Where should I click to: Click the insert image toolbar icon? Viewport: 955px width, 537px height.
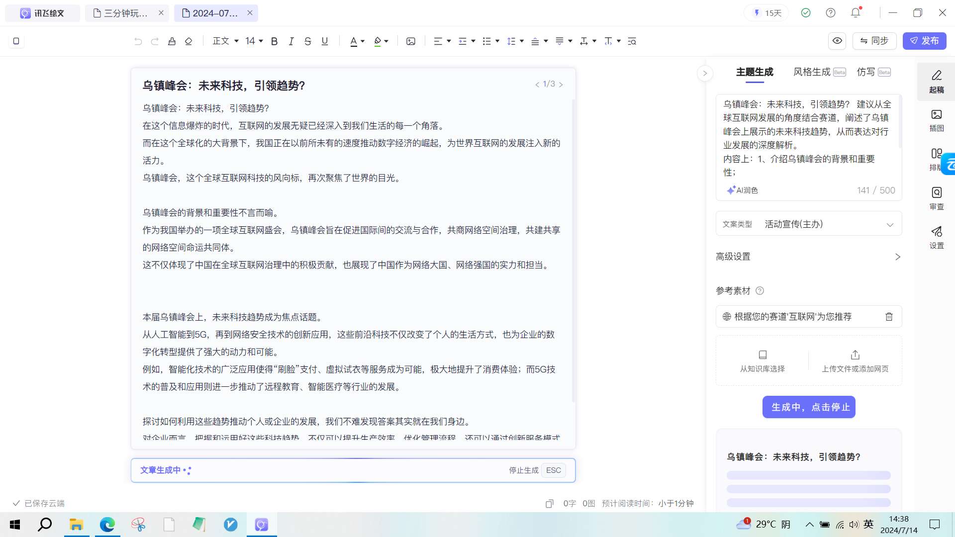tap(411, 41)
